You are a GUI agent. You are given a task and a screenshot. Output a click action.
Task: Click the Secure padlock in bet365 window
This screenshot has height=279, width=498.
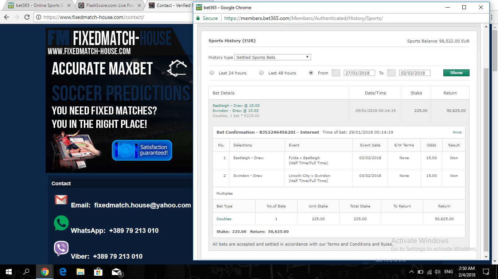tap(198, 18)
